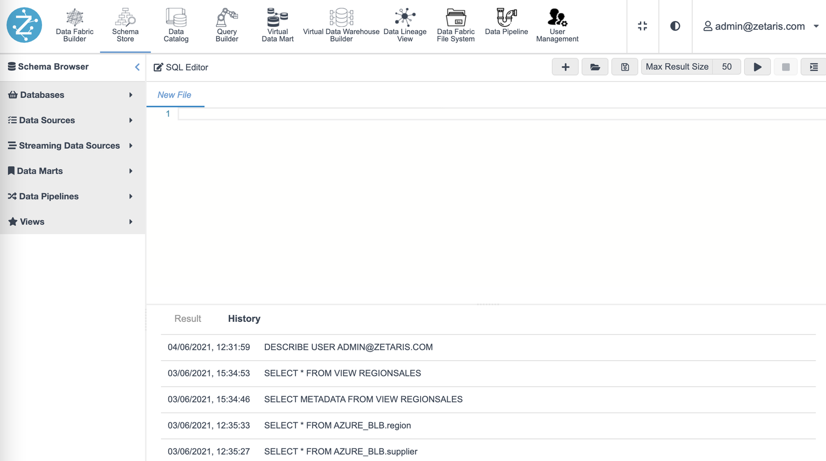Screen dimensions: 826x461
Task: Toggle dark mode with the contrast icon
Action: [x=675, y=25]
